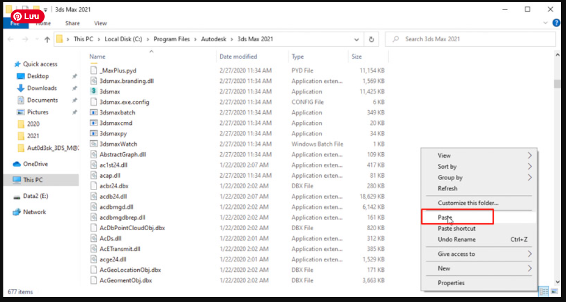The width and height of the screenshot is (566, 302).
Task: Click the 3dsmaxbatch application file icon
Action: [94, 113]
